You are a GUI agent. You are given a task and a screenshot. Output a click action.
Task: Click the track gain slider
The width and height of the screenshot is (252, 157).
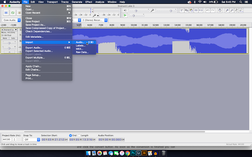pos(9,43)
